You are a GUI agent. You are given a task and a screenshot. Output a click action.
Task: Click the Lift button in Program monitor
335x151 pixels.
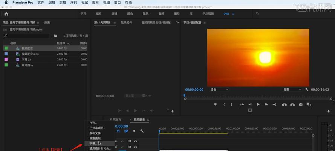click(x=285, y=104)
